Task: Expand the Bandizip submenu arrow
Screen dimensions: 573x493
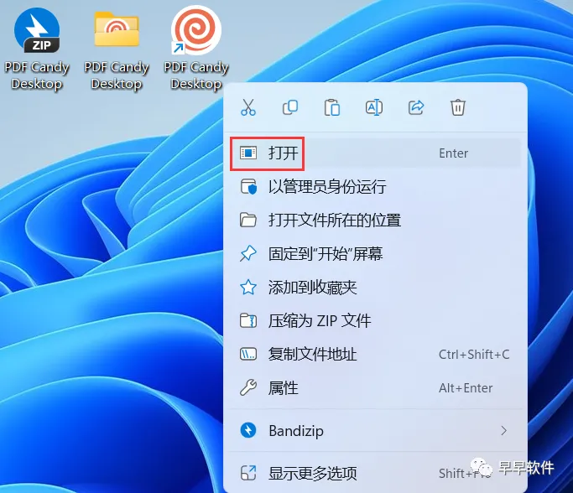Action: (504, 431)
